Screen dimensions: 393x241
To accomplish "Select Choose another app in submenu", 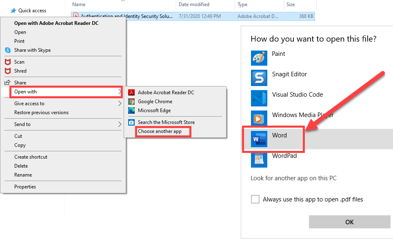I will coord(160,131).
